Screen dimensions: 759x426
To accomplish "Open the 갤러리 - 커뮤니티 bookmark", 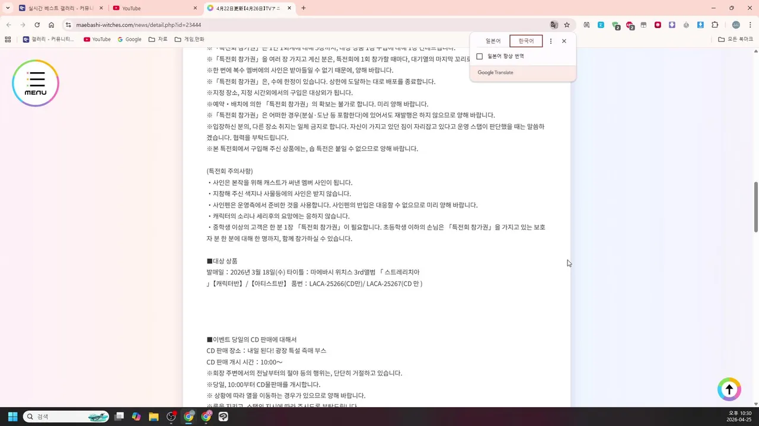I will coord(49,40).
